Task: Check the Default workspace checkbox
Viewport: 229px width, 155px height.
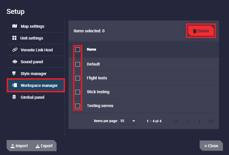Action: click(78, 64)
